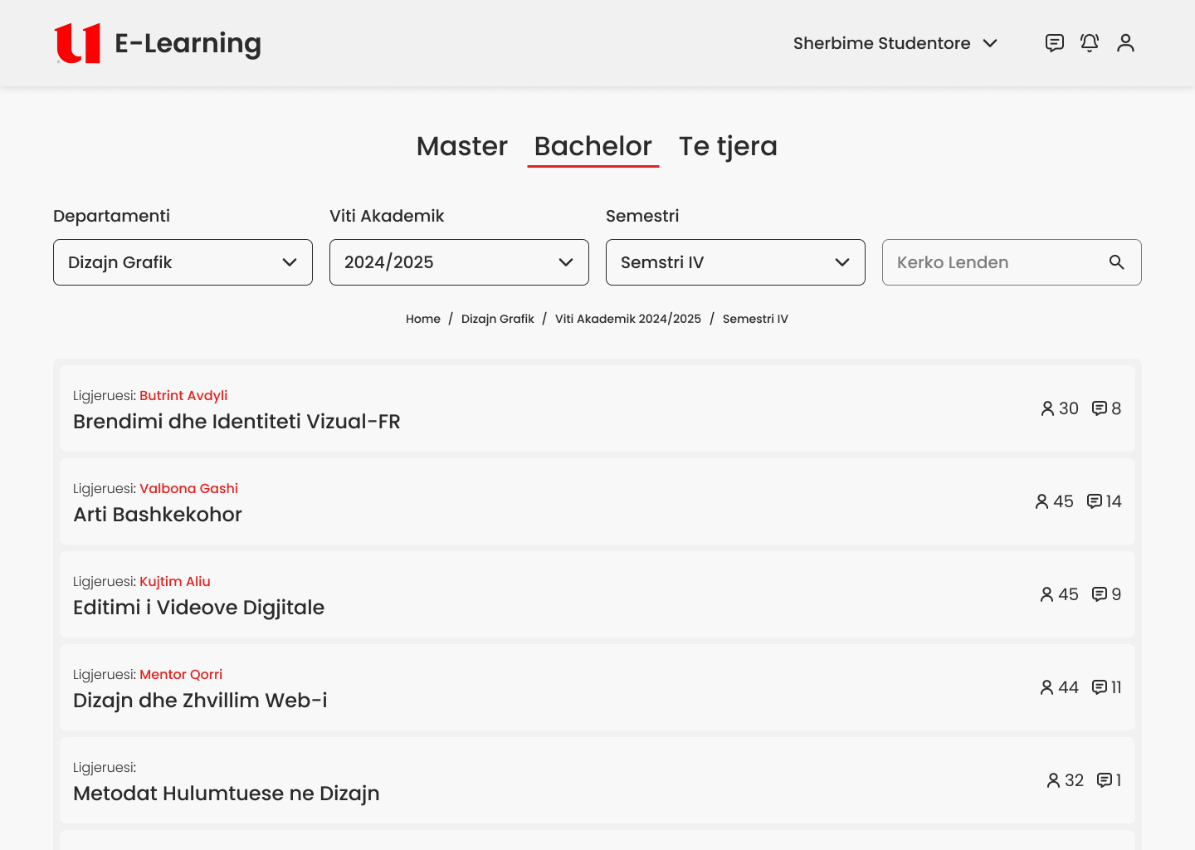Viewport: 1195px width, 850px height.
Task: Expand the Sherbime Studentore menu
Action: [895, 43]
